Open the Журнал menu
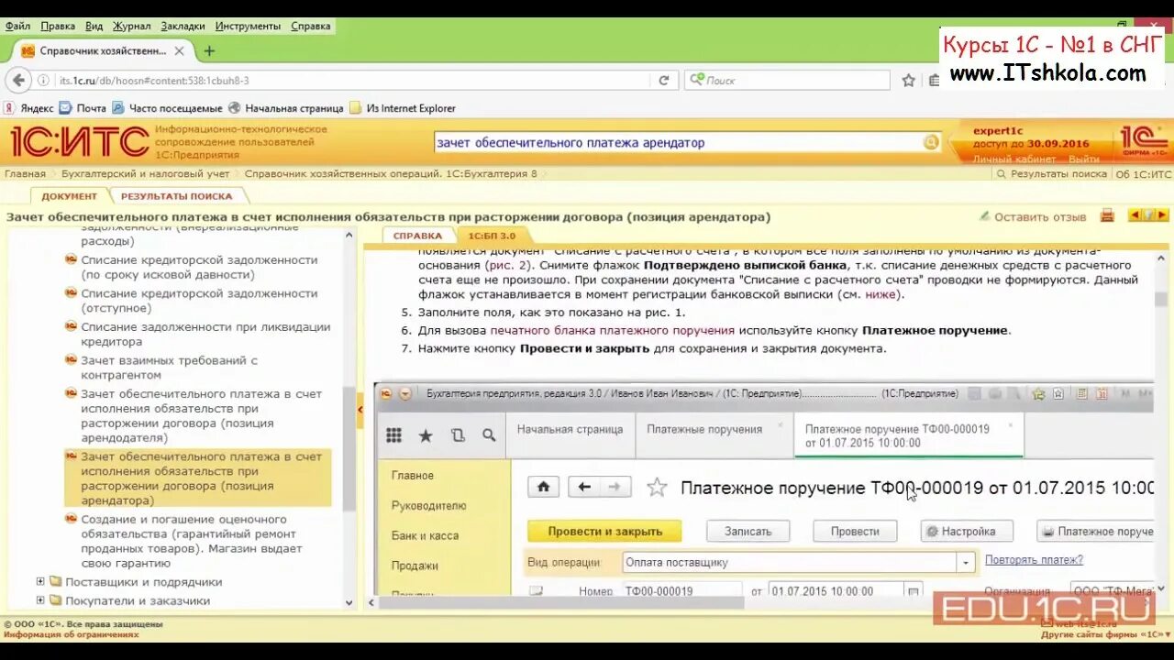 [x=132, y=27]
